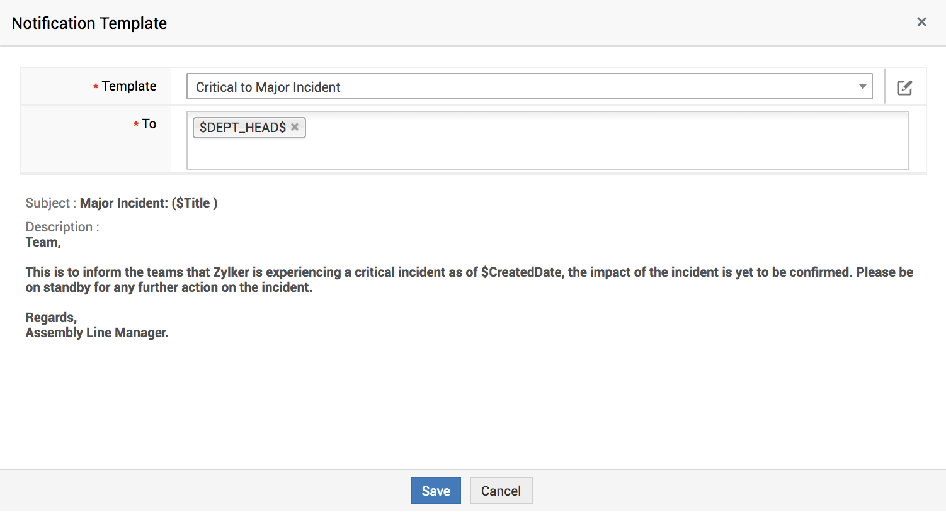Close the Notification Template dialog
This screenshot has height=512, width=946.
coord(921,22)
